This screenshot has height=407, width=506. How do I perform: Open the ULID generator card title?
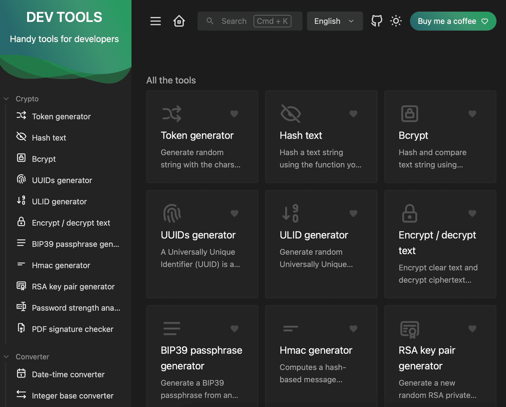(x=313, y=235)
